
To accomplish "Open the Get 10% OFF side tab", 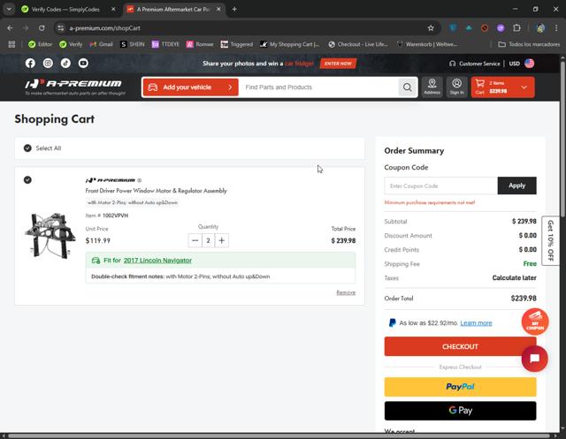I will [x=550, y=240].
